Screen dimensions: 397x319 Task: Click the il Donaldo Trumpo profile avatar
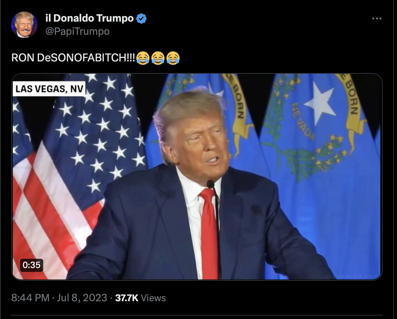coord(24,25)
